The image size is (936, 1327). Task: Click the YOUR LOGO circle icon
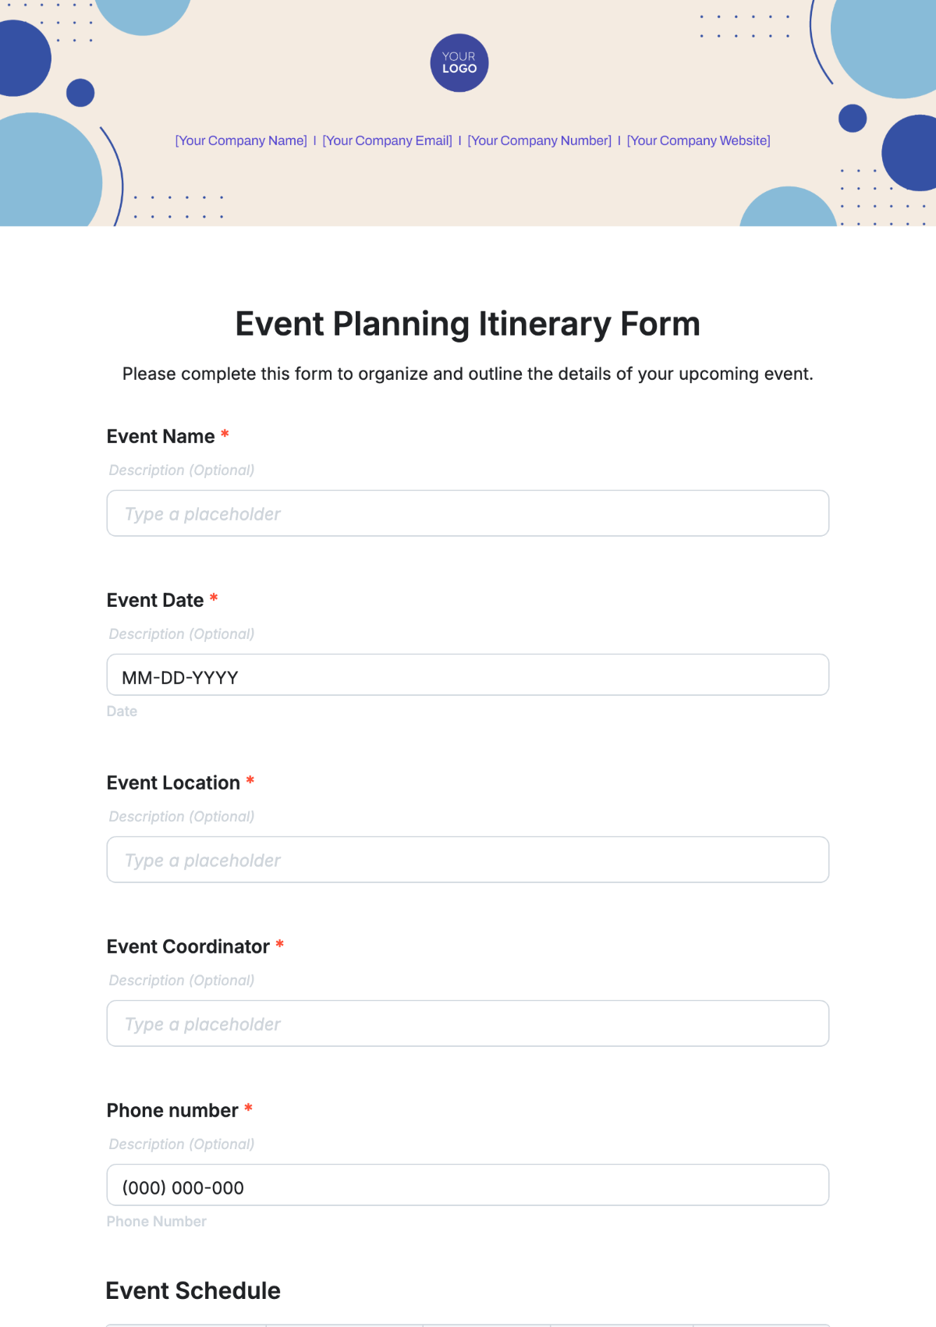459,63
